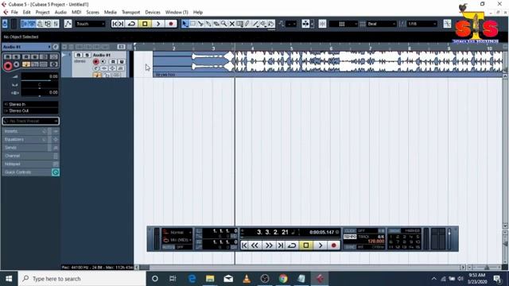Toggle Record Enable in inspector
Image resolution: width=509 pixels, height=286 pixels.
click(8, 66)
